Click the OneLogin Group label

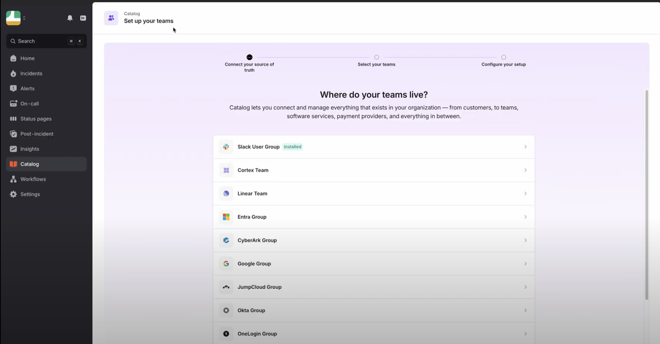257,334
